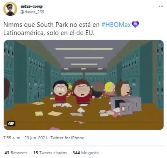This screenshot has height=158, width=167.
Task: View the 43 Retweets list
Action: [x=16, y=153]
